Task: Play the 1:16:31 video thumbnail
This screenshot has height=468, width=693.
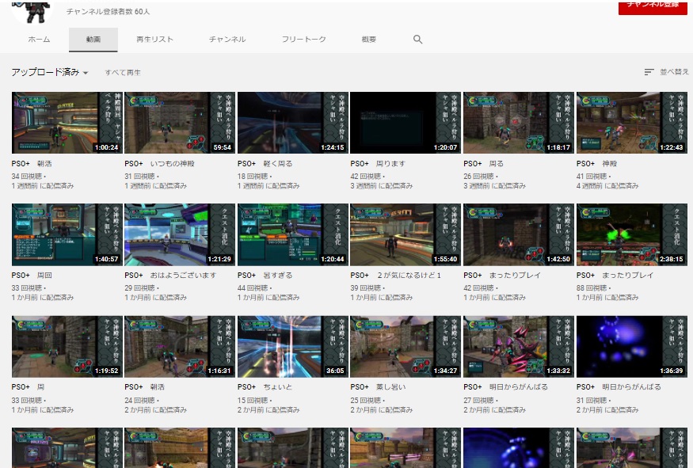Action: click(180, 347)
